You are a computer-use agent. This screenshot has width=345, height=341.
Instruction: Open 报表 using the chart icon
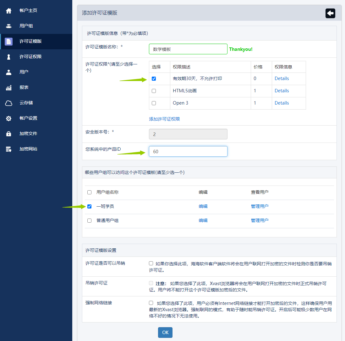[9, 88]
